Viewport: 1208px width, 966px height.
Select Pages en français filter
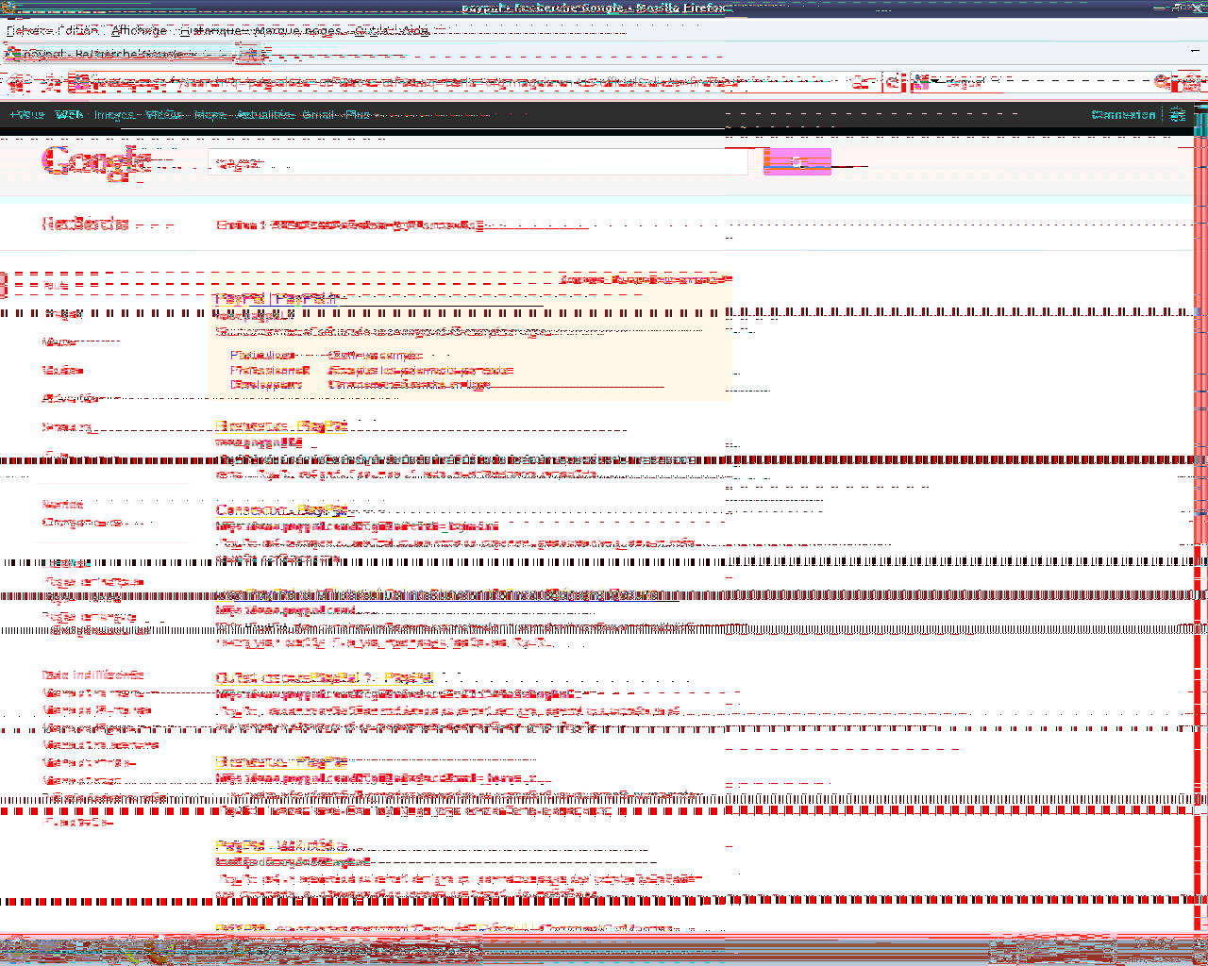coord(92,582)
